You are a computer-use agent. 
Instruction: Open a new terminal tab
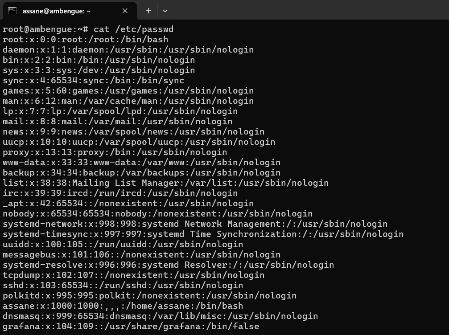pyautogui.click(x=148, y=11)
